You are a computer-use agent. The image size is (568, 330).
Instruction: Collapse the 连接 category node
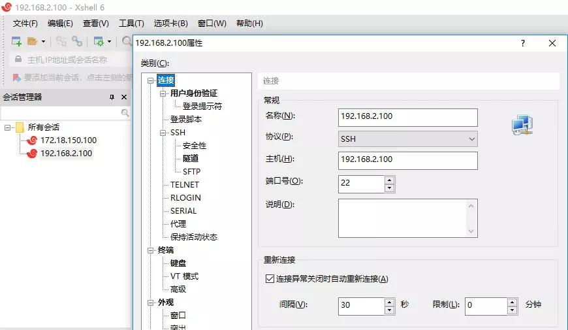[x=150, y=80]
